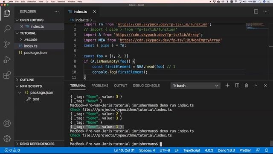273x154 pixels.
Task: Change end of line sequence LF
Action: pyautogui.click(x=176, y=150)
